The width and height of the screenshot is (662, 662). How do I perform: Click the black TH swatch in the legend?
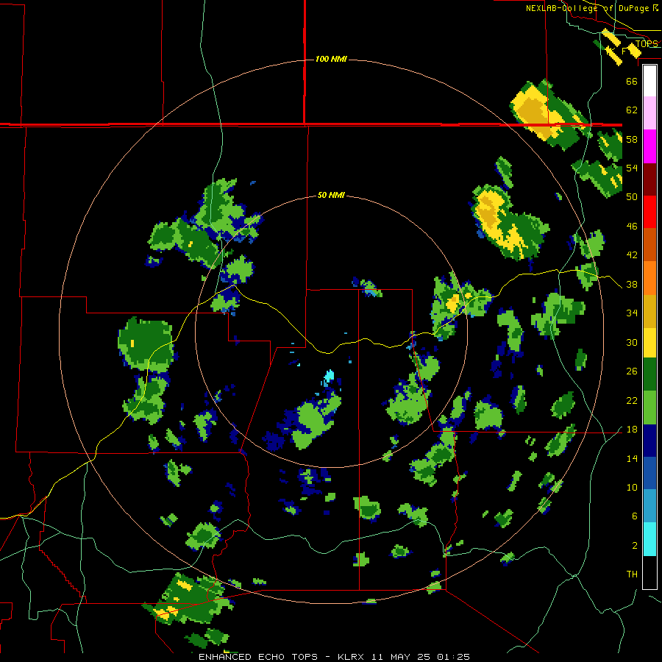[649, 572]
